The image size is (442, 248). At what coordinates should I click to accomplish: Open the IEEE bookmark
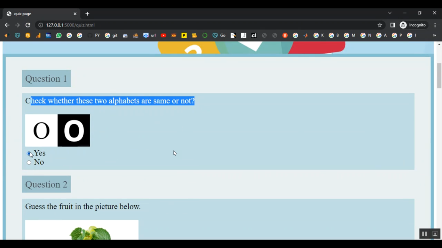point(48,36)
